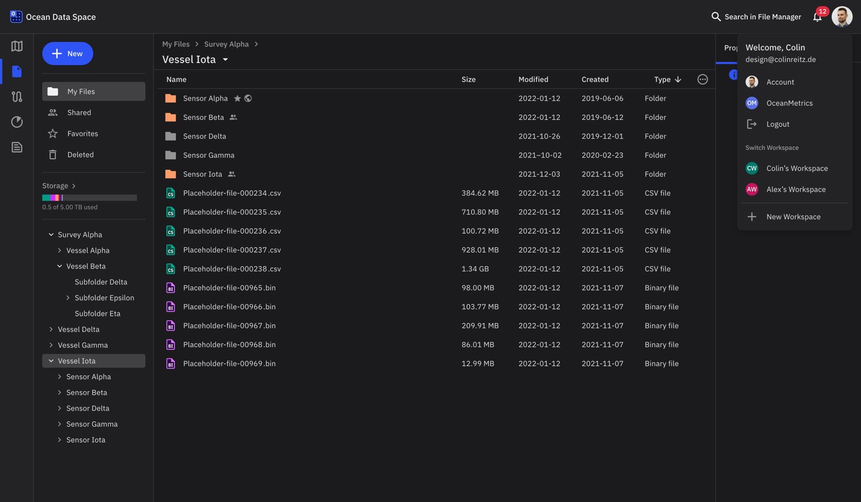
Task: Open notifications via the bell icon
Action: pyautogui.click(x=817, y=17)
